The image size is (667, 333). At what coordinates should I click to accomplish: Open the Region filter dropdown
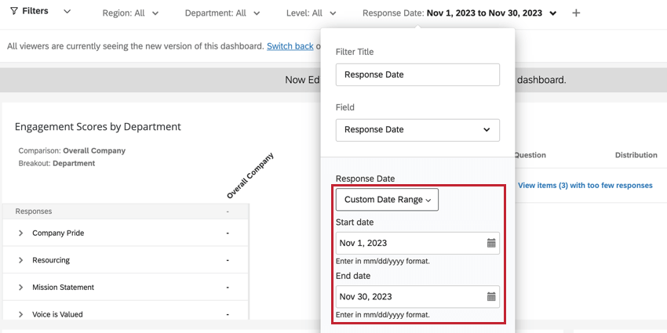coord(130,13)
